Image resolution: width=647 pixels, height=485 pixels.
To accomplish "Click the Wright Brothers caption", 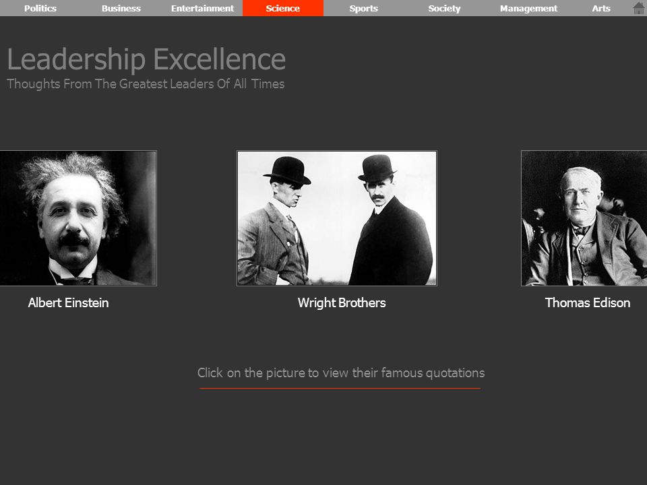I will (342, 303).
